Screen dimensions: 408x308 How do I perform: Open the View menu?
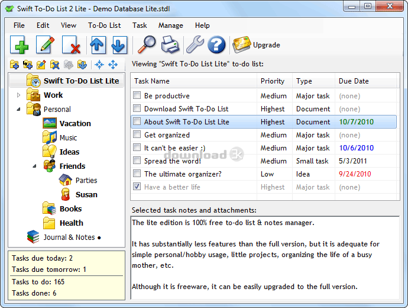click(x=69, y=25)
